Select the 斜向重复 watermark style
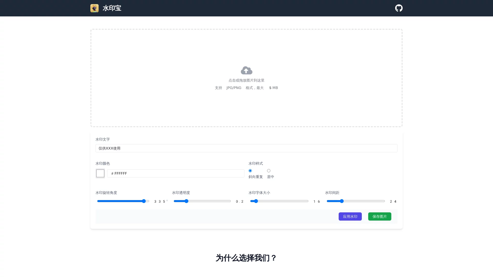 click(250, 170)
